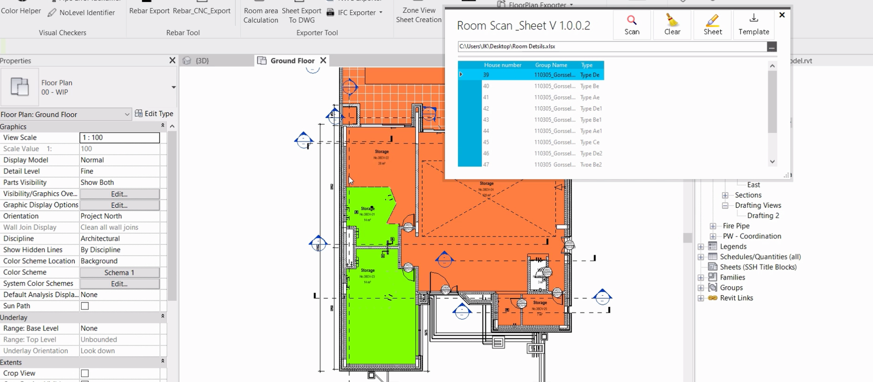Expand the Sections tree node
873x382 pixels.
point(725,195)
